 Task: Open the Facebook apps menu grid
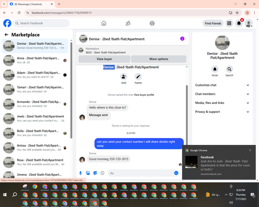click(x=229, y=23)
